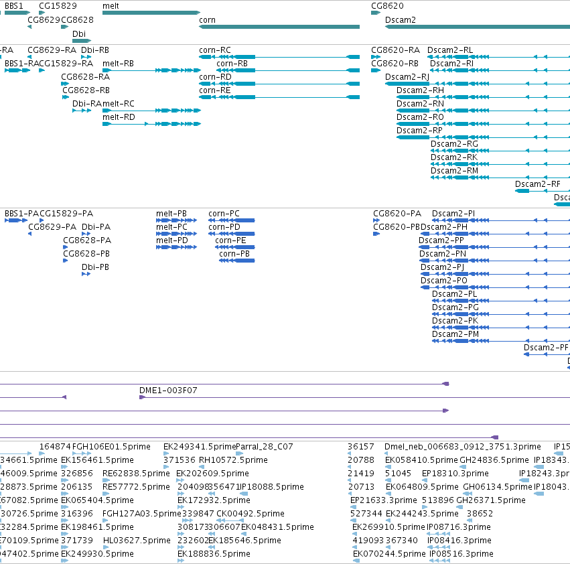570x564 pixels.
Task: Click transcript CG8628-RB label
Action: pyautogui.click(x=86, y=90)
